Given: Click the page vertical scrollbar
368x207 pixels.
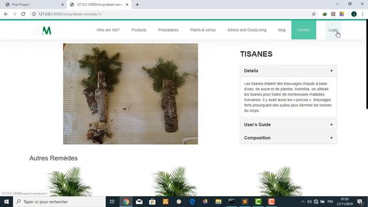Looking at the screenshot, I should coord(367,64).
